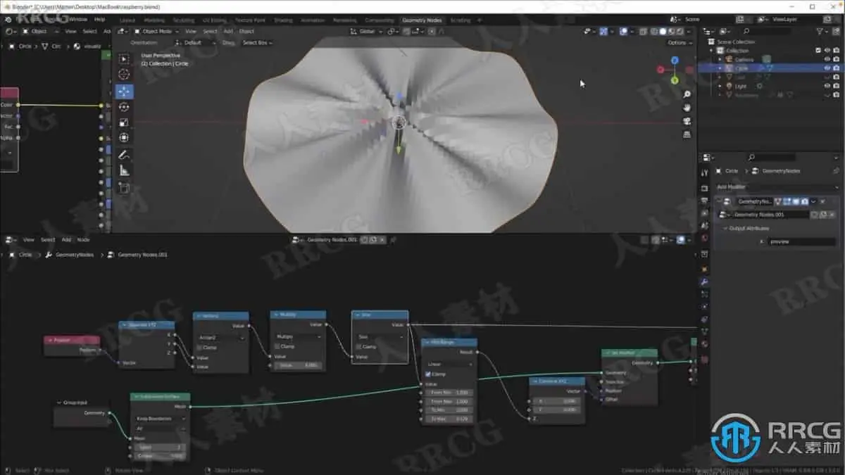Click GeometryNodes breadcrumb in node editor
845x475 pixels.
[x=74, y=255]
